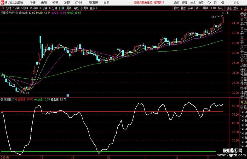
Task: Open the 问小达 menu
Action: pyautogui.click(x=79, y=3)
